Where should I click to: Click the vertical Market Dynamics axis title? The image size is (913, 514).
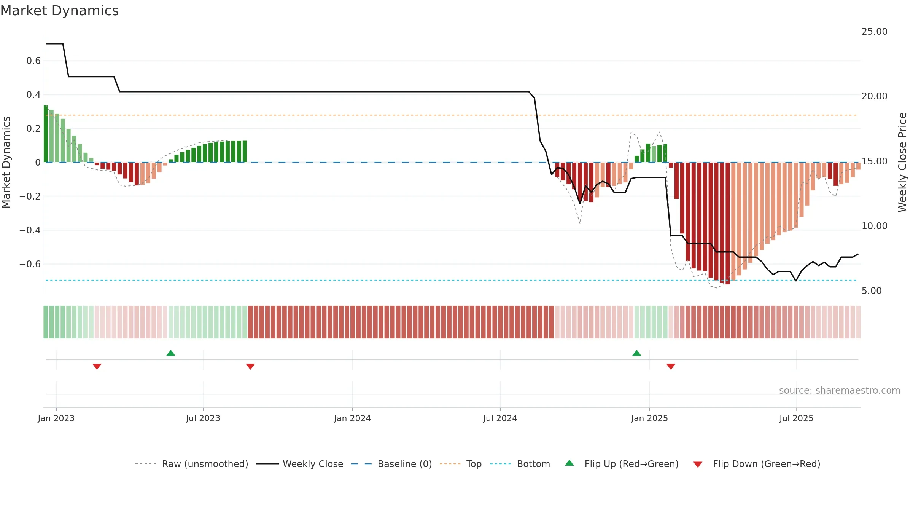tap(6, 162)
